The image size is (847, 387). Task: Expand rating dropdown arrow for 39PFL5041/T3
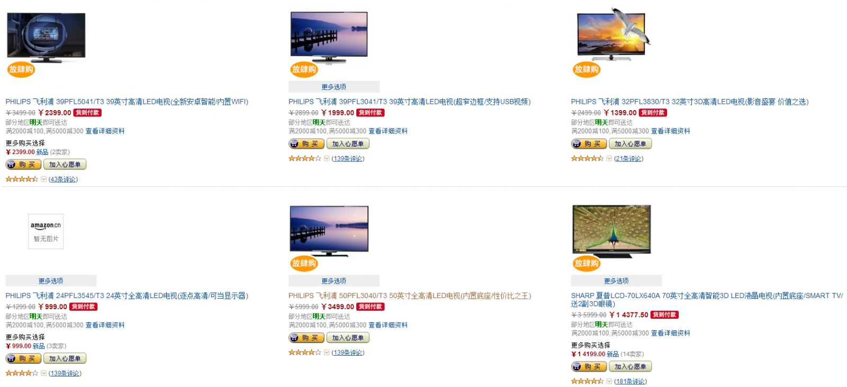[44, 179]
